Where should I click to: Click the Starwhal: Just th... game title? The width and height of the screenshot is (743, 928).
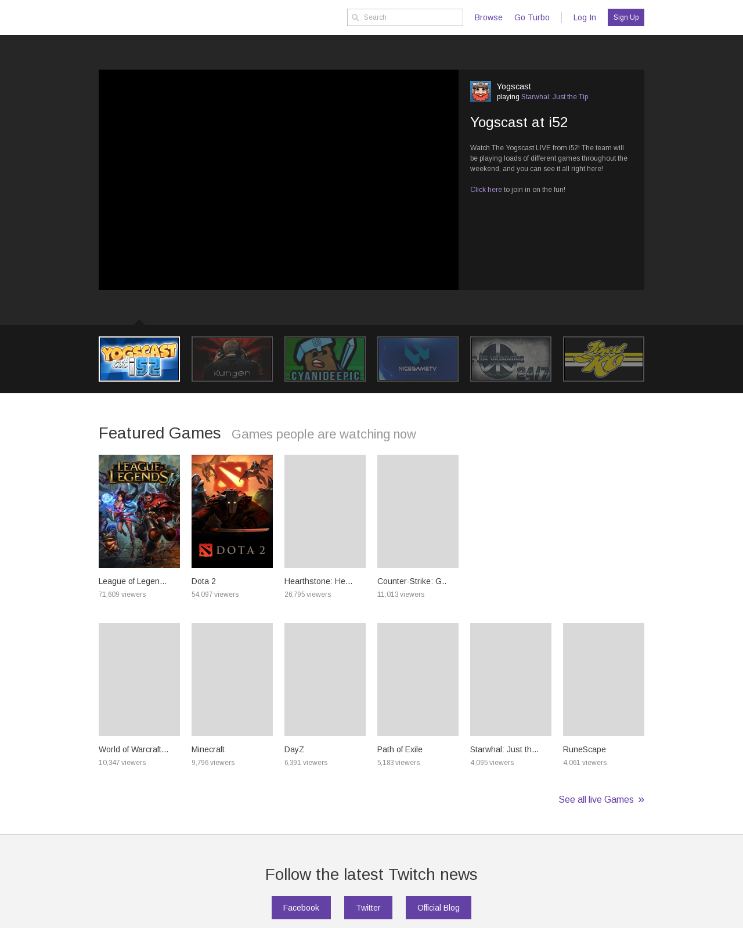coord(504,749)
